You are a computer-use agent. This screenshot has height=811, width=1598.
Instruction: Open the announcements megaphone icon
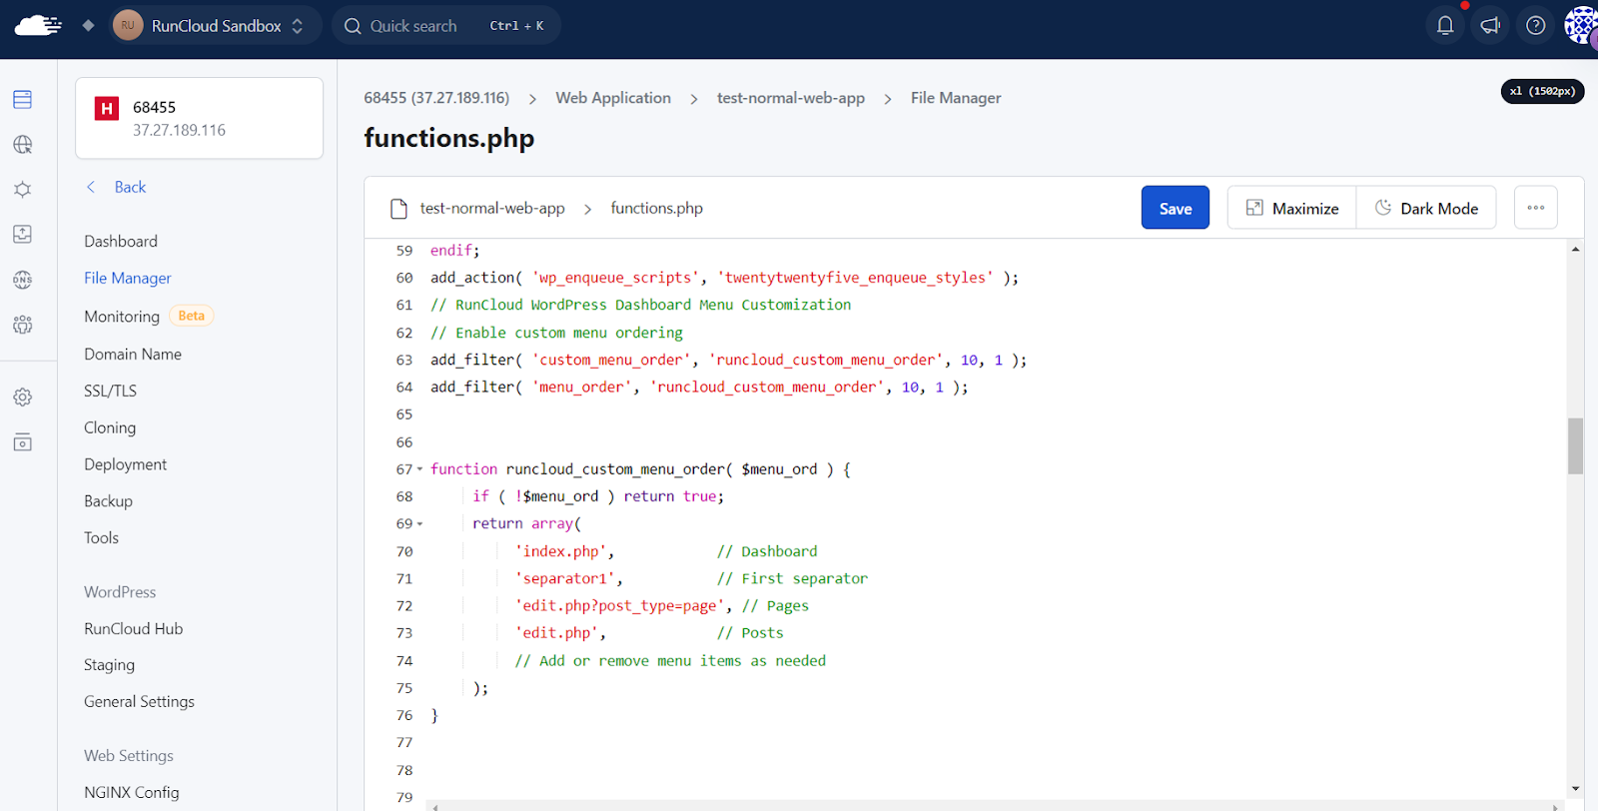coord(1490,26)
